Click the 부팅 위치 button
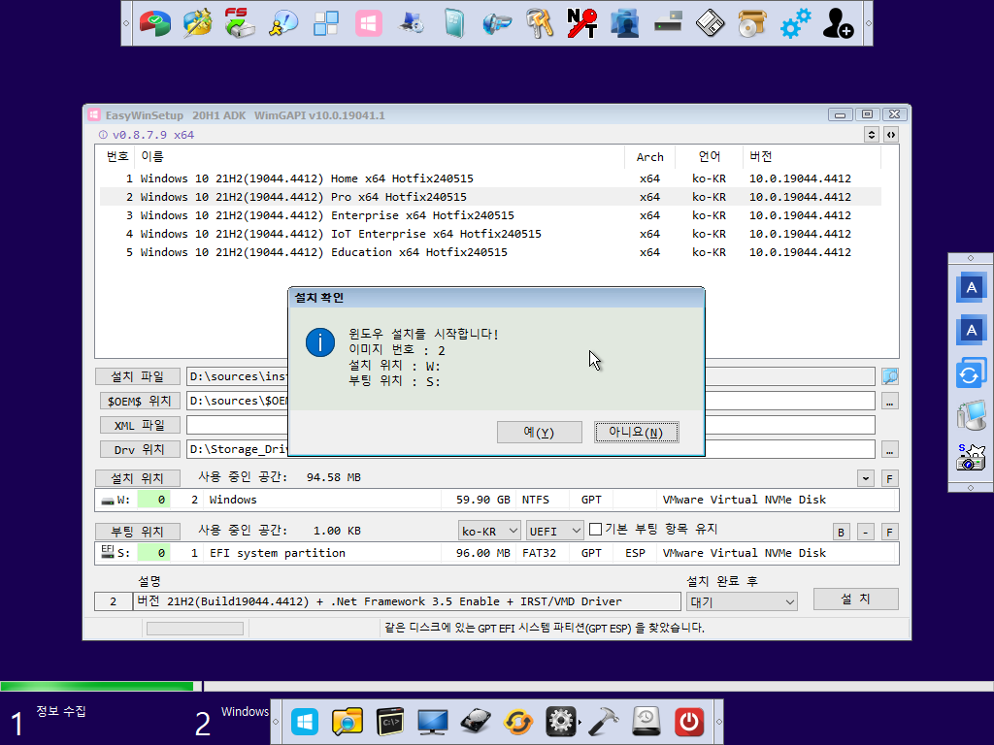The image size is (994, 745). (138, 532)
